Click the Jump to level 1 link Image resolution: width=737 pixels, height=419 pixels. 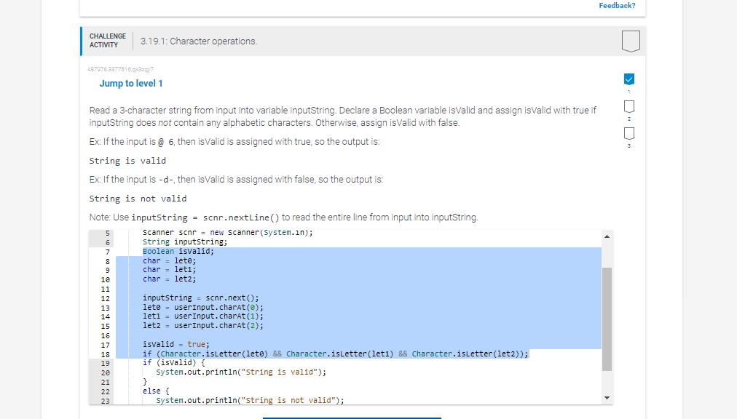pyautogui.click(x=131, y=84)
